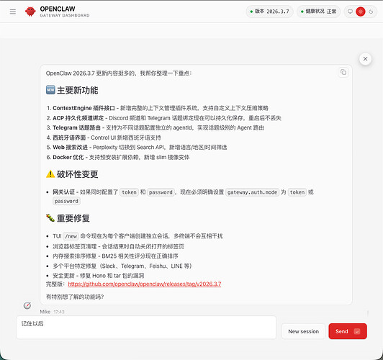Click the 有特别想了解的功能吗 closing question
This screenshot has height=360, width=383.
coord(75,297)
